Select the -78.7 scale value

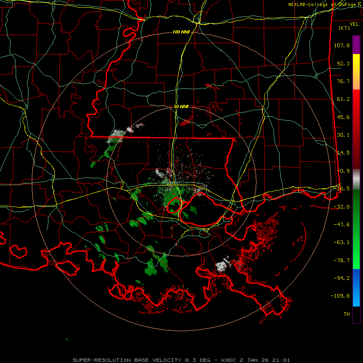[x=342, y=261]
